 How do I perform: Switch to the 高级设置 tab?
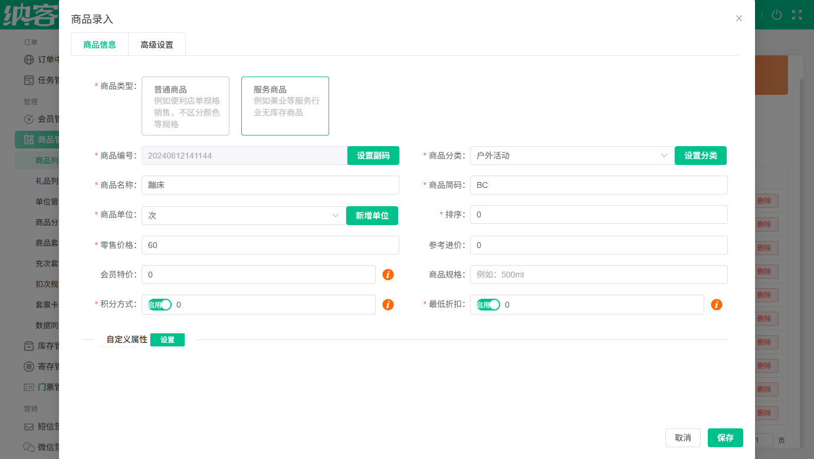156,44
